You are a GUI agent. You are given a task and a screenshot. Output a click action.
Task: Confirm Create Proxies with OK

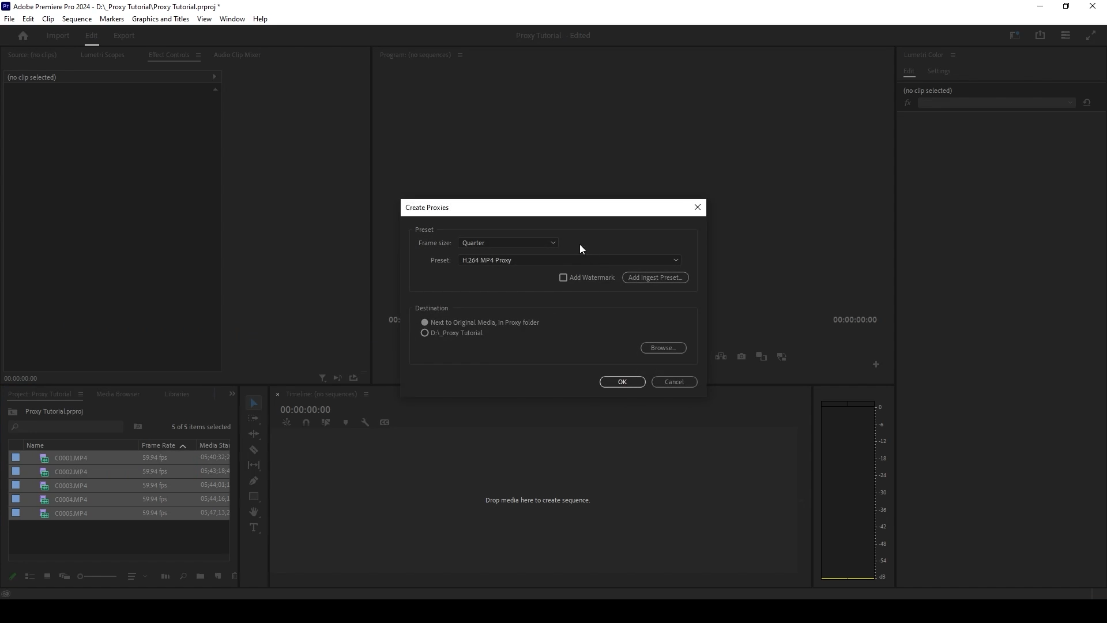click(622, 382)
